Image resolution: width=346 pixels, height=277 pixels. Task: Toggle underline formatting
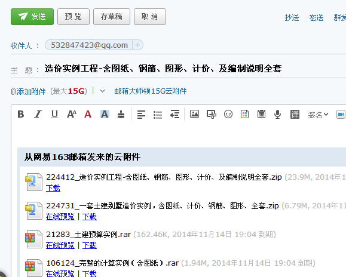[54, 114]
